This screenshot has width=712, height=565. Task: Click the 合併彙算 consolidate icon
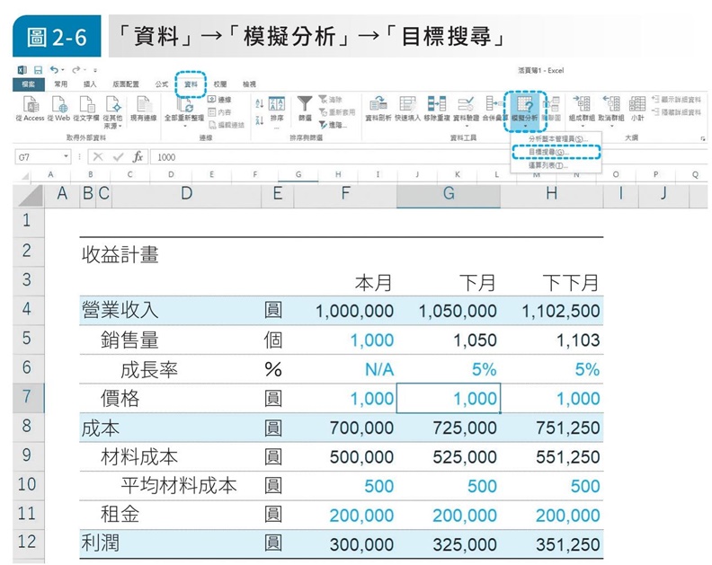pos(494,104)
